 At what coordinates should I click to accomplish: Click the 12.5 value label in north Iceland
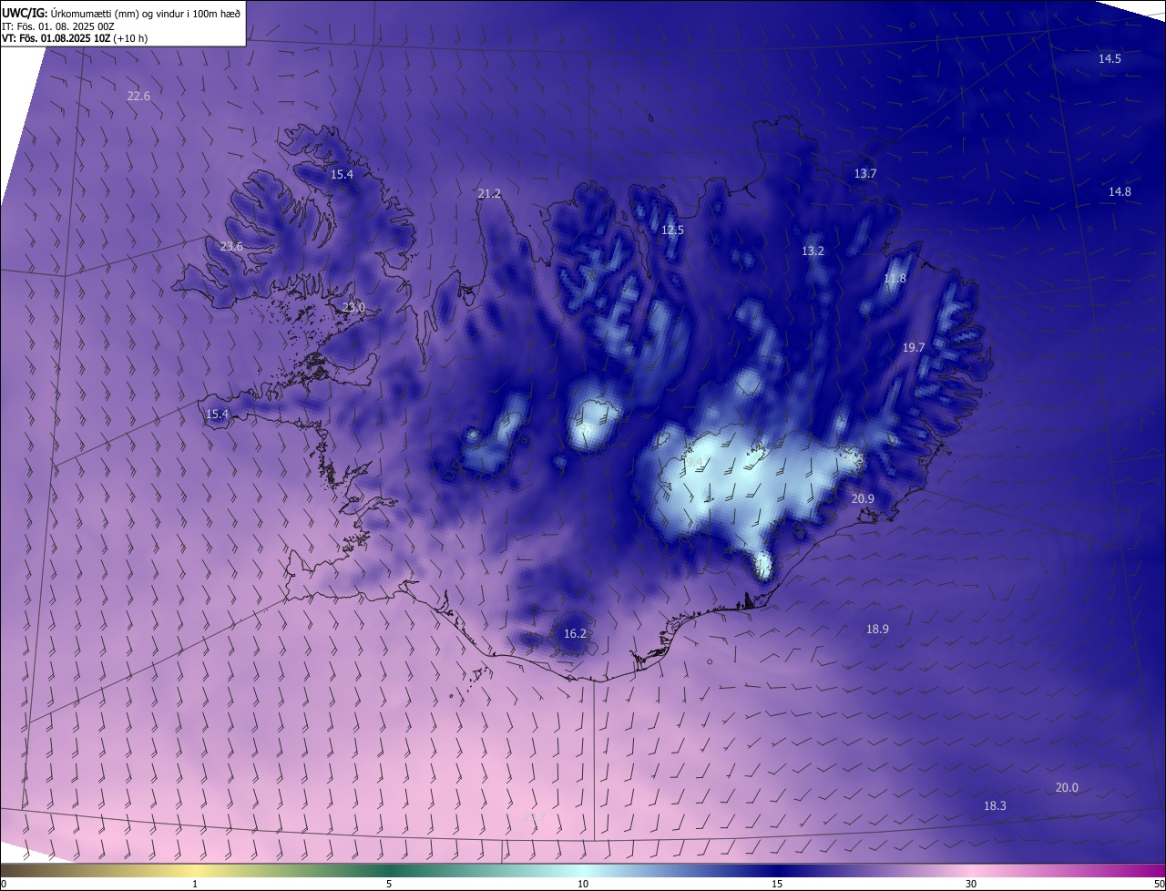[x=672, y=230]
